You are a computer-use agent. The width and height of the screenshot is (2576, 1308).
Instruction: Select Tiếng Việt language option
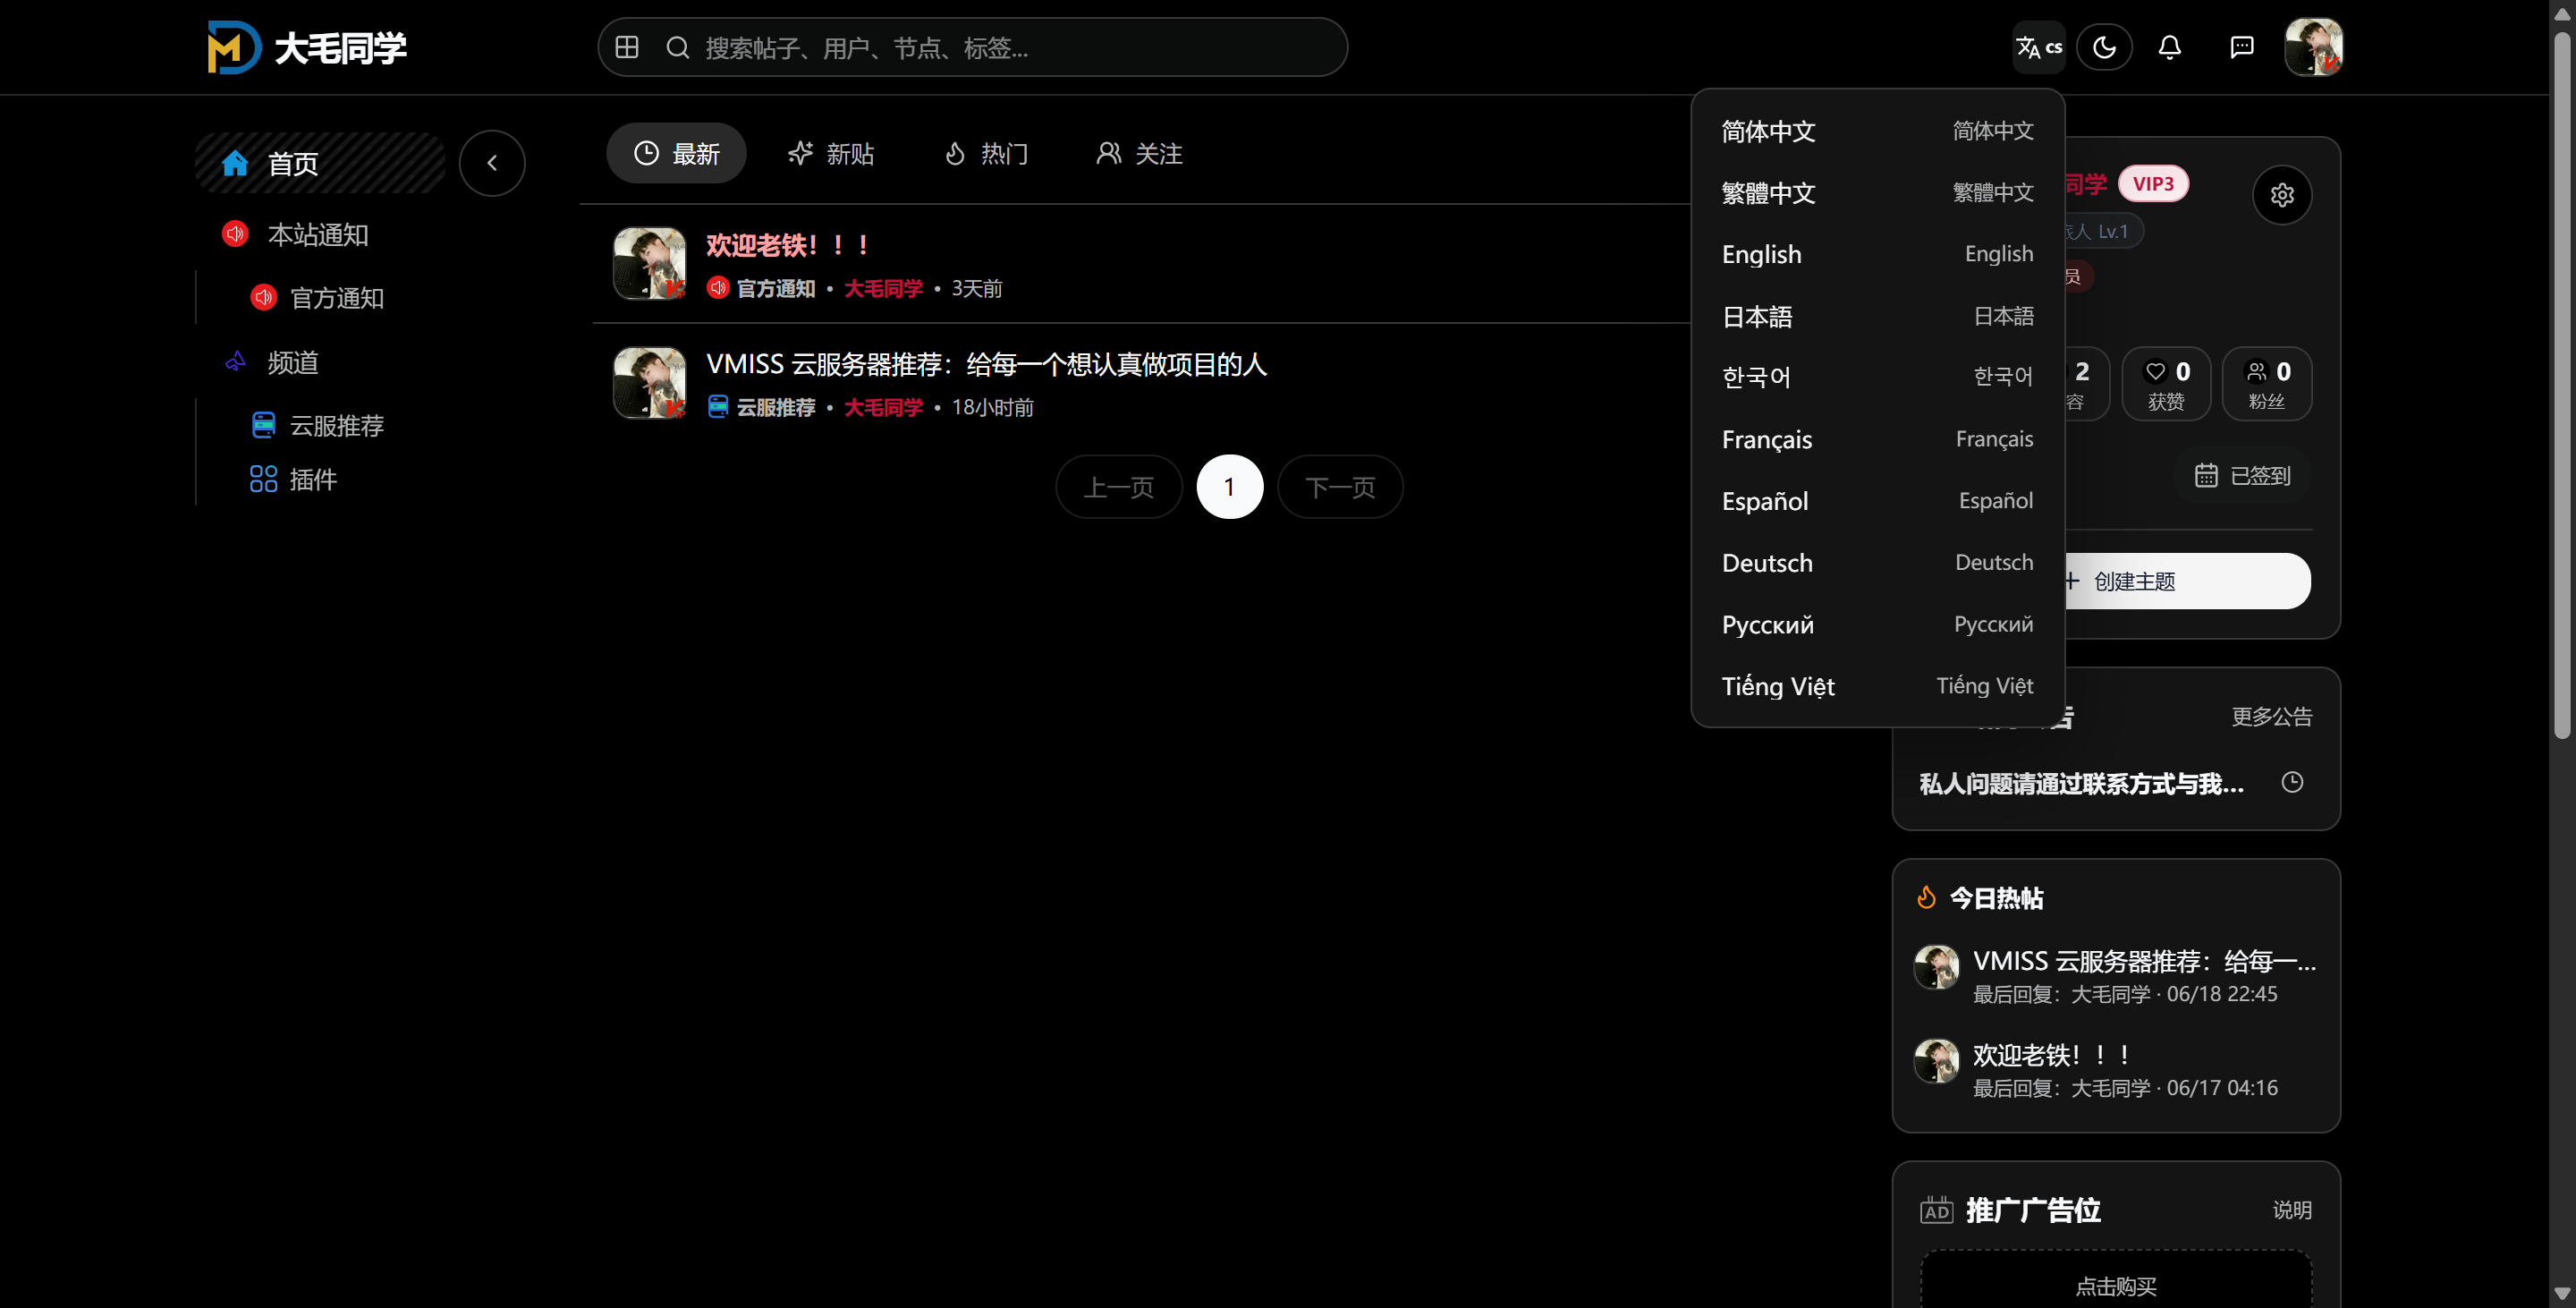tap(1877, 686)
